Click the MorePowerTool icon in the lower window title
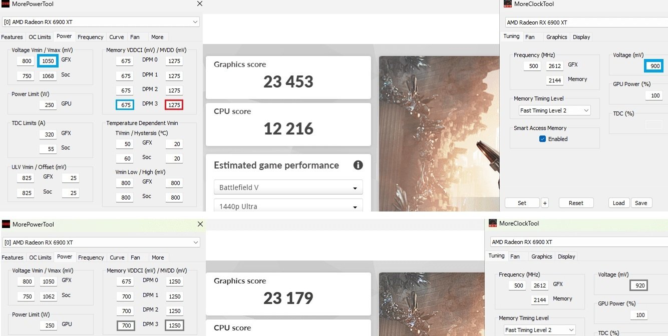The width and height of the screenshot is (668, 336). coord(6,224)
